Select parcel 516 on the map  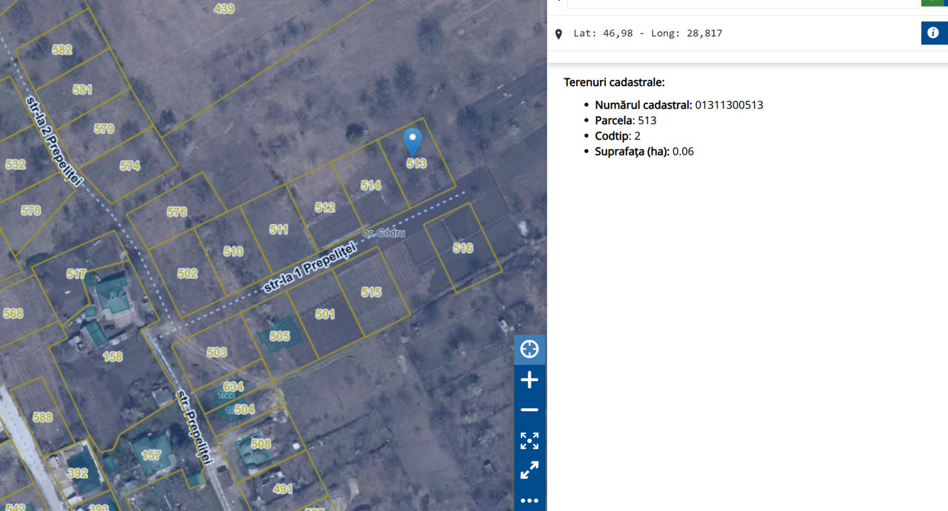click(x=463, y=248)
